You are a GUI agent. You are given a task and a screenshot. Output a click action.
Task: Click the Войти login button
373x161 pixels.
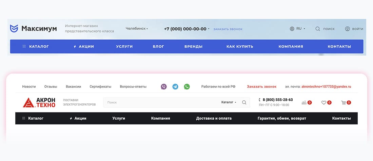tap(354, 29)
